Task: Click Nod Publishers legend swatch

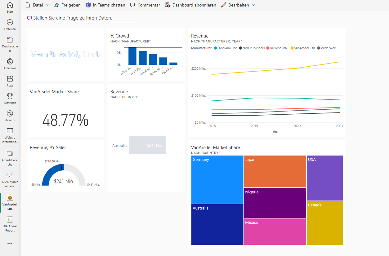Action: click(x=240, y=48)
